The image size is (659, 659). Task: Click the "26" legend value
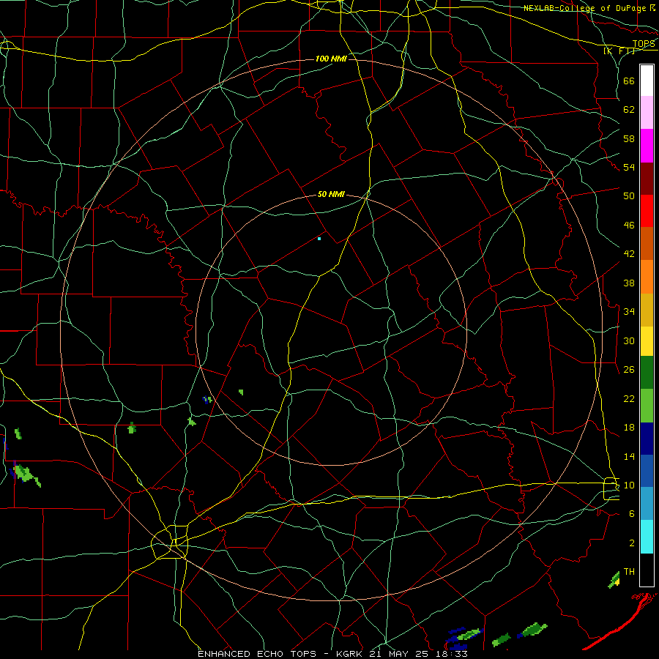click(x=629, y=370)
